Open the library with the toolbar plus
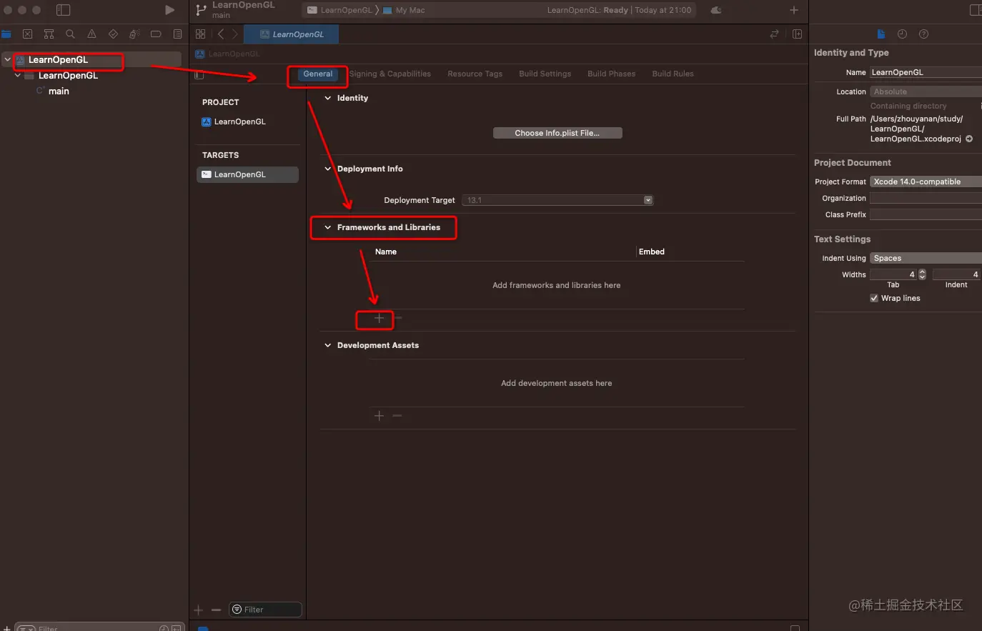Image resolution: width=982 pixels, height=631 pixels. [x=793, y=10]
